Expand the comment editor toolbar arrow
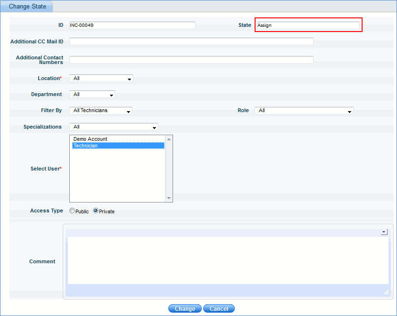Viewport: 397px width, 316px height. coord(384,232)
